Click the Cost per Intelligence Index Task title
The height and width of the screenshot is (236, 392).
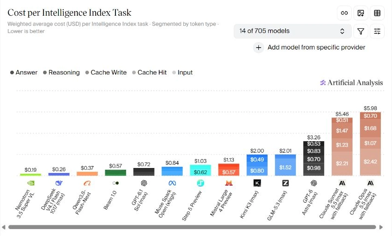point(70,12)
